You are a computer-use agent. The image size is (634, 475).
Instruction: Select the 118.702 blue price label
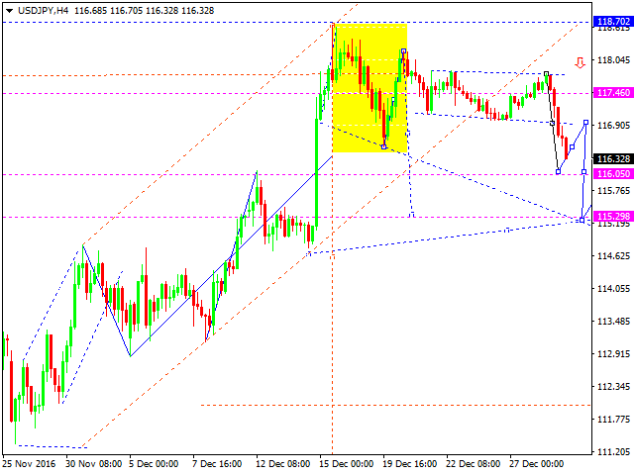613,22
